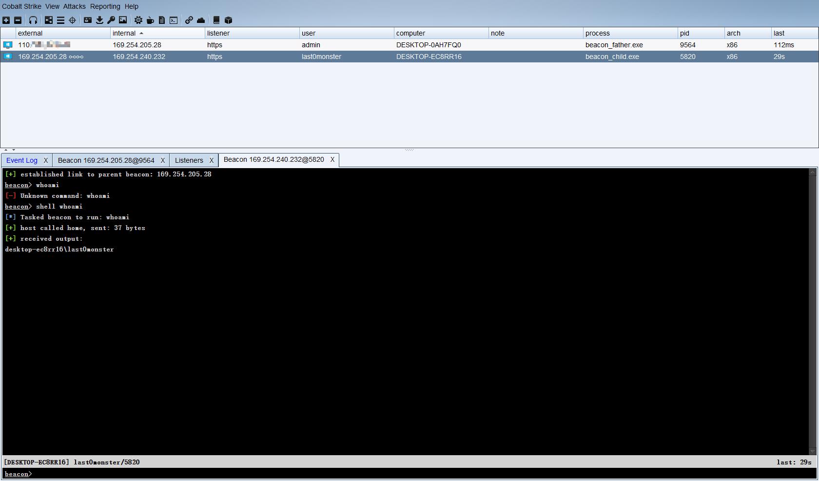Sort by computer column header
Viewport: 819px width, 481px height.
[442, 33]
